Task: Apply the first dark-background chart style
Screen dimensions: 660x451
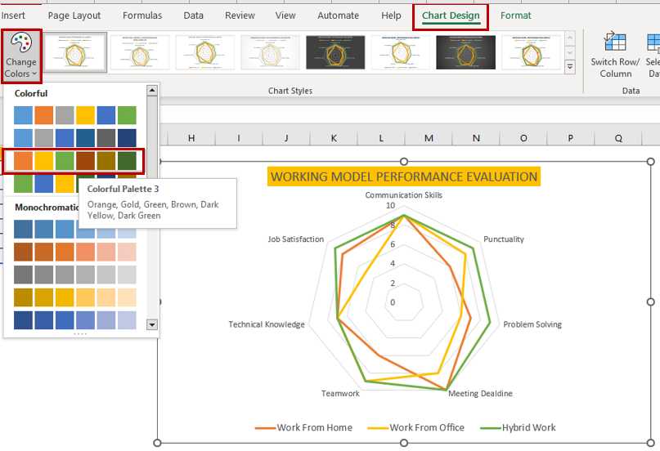Action: pyautogui.click(x=335, y=52)
